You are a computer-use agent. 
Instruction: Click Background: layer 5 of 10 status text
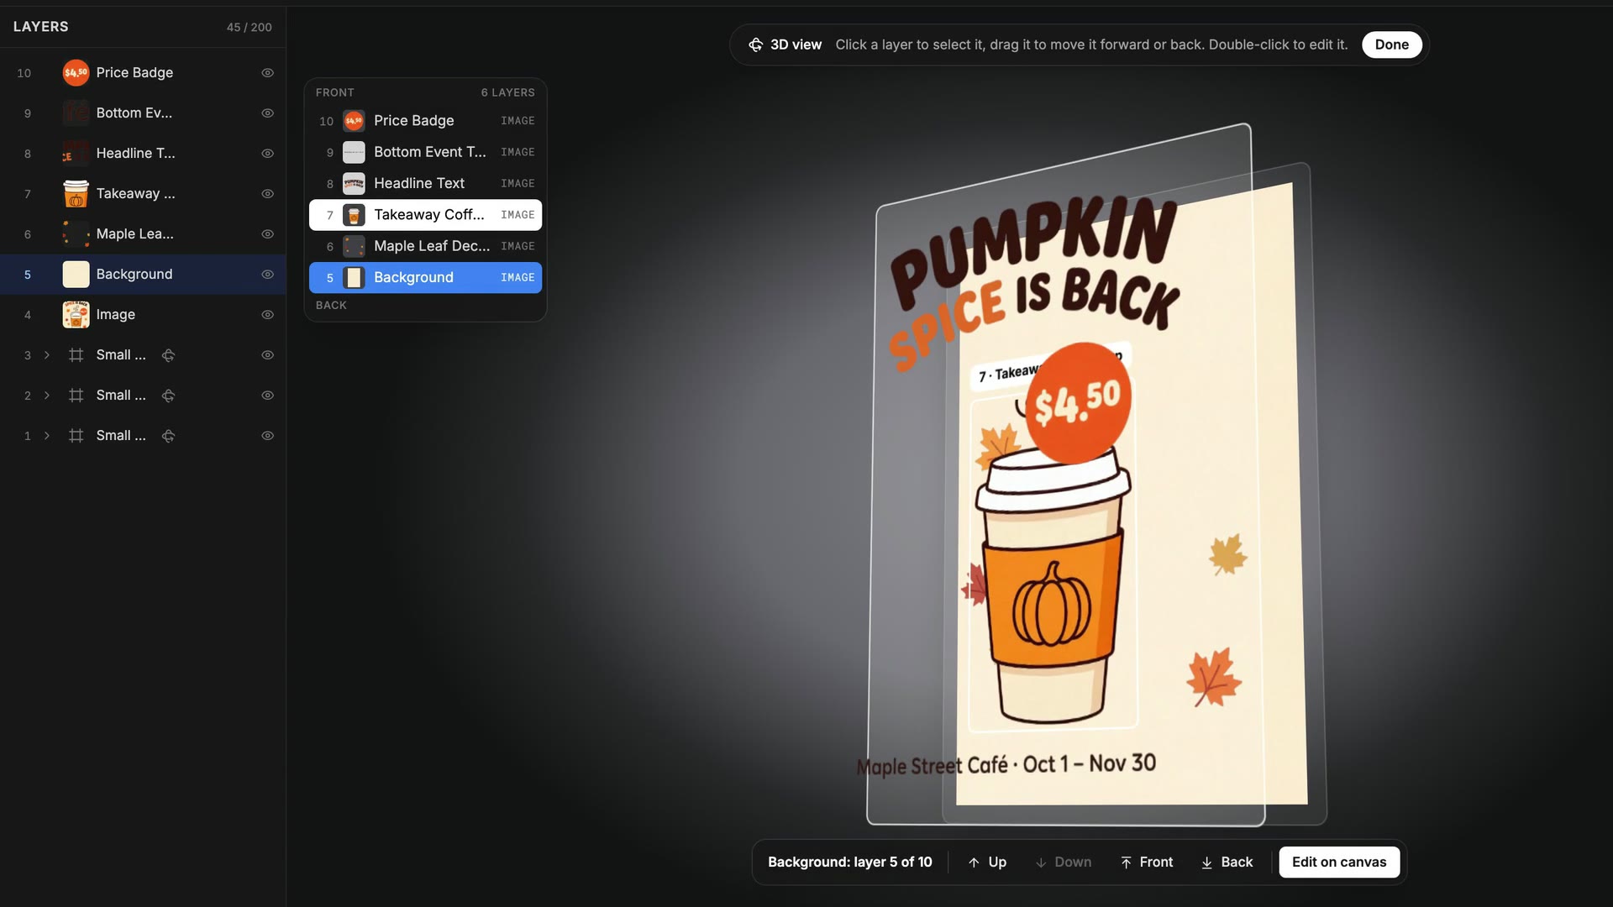849,862
